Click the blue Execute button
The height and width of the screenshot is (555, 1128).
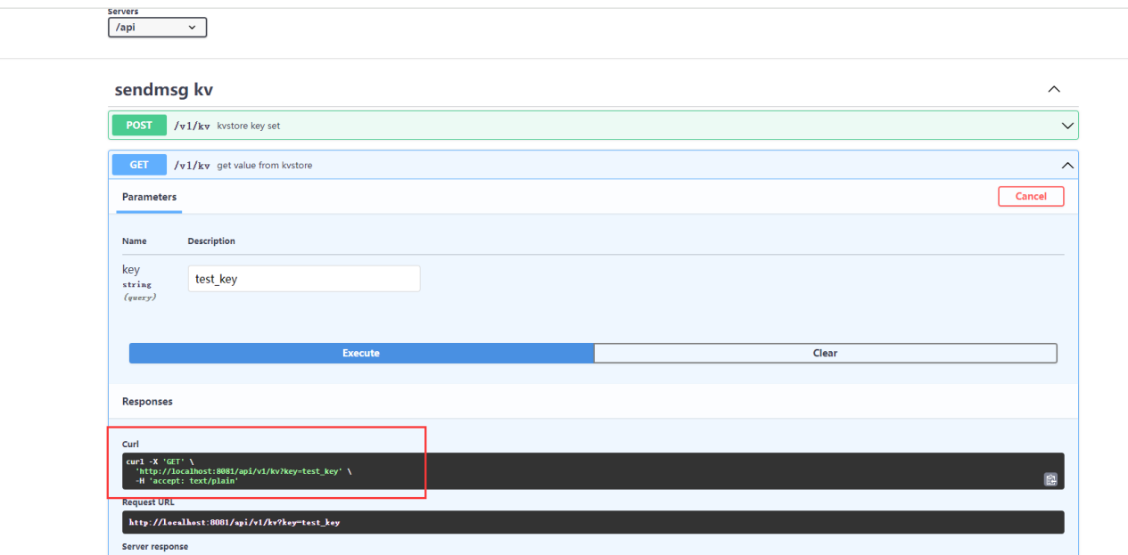(361, 354)
